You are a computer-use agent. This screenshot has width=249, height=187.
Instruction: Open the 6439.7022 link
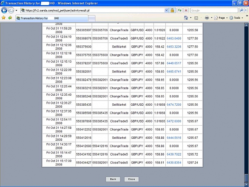174,154
